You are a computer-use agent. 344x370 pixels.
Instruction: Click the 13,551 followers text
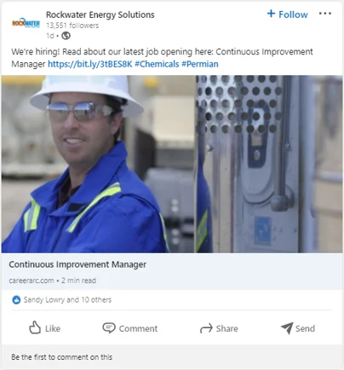72,26
